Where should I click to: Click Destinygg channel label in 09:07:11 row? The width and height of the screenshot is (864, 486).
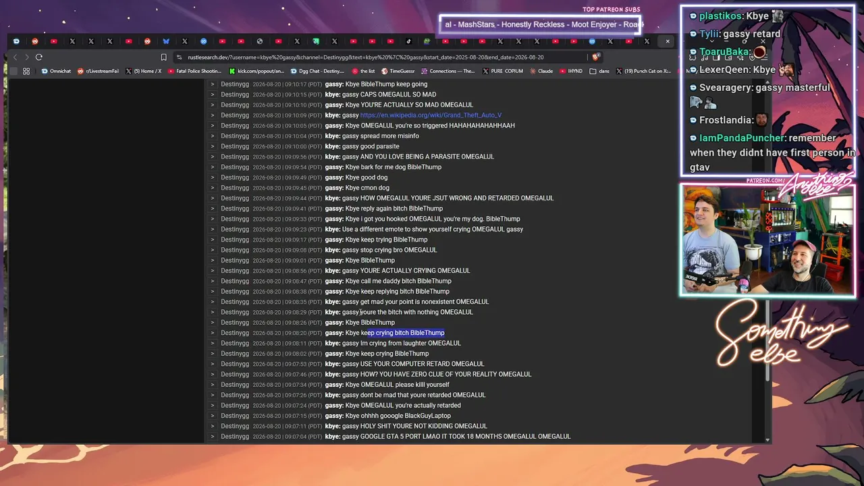pos(235,427)
